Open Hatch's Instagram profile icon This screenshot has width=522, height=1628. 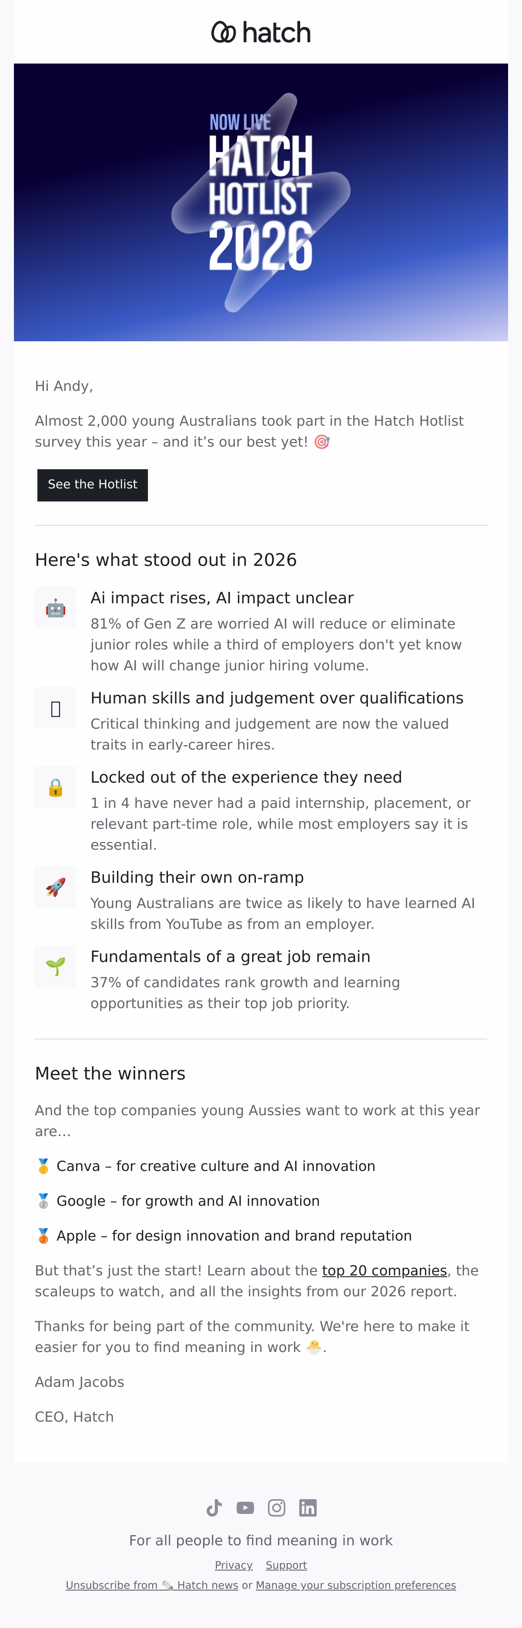pyautogui.click(x=277, y=1508)
